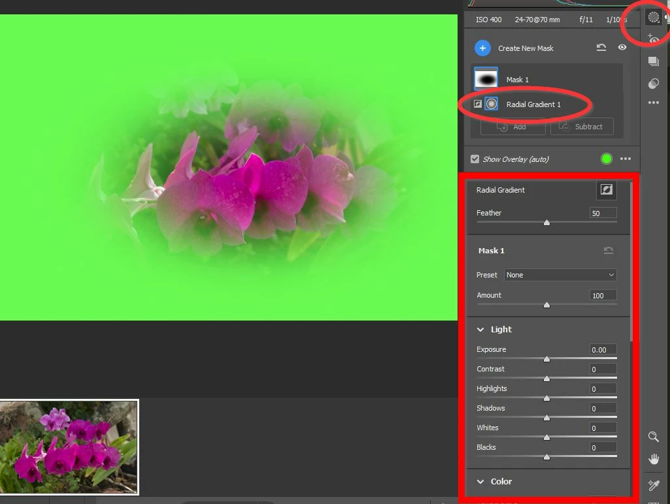Click the ISO 400 metadata text
The width and height of the screenshot is (670, 504).
click(488, 20)
